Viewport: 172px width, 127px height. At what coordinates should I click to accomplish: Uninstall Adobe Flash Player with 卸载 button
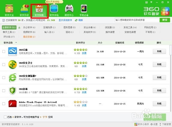(x=159, y=104)
